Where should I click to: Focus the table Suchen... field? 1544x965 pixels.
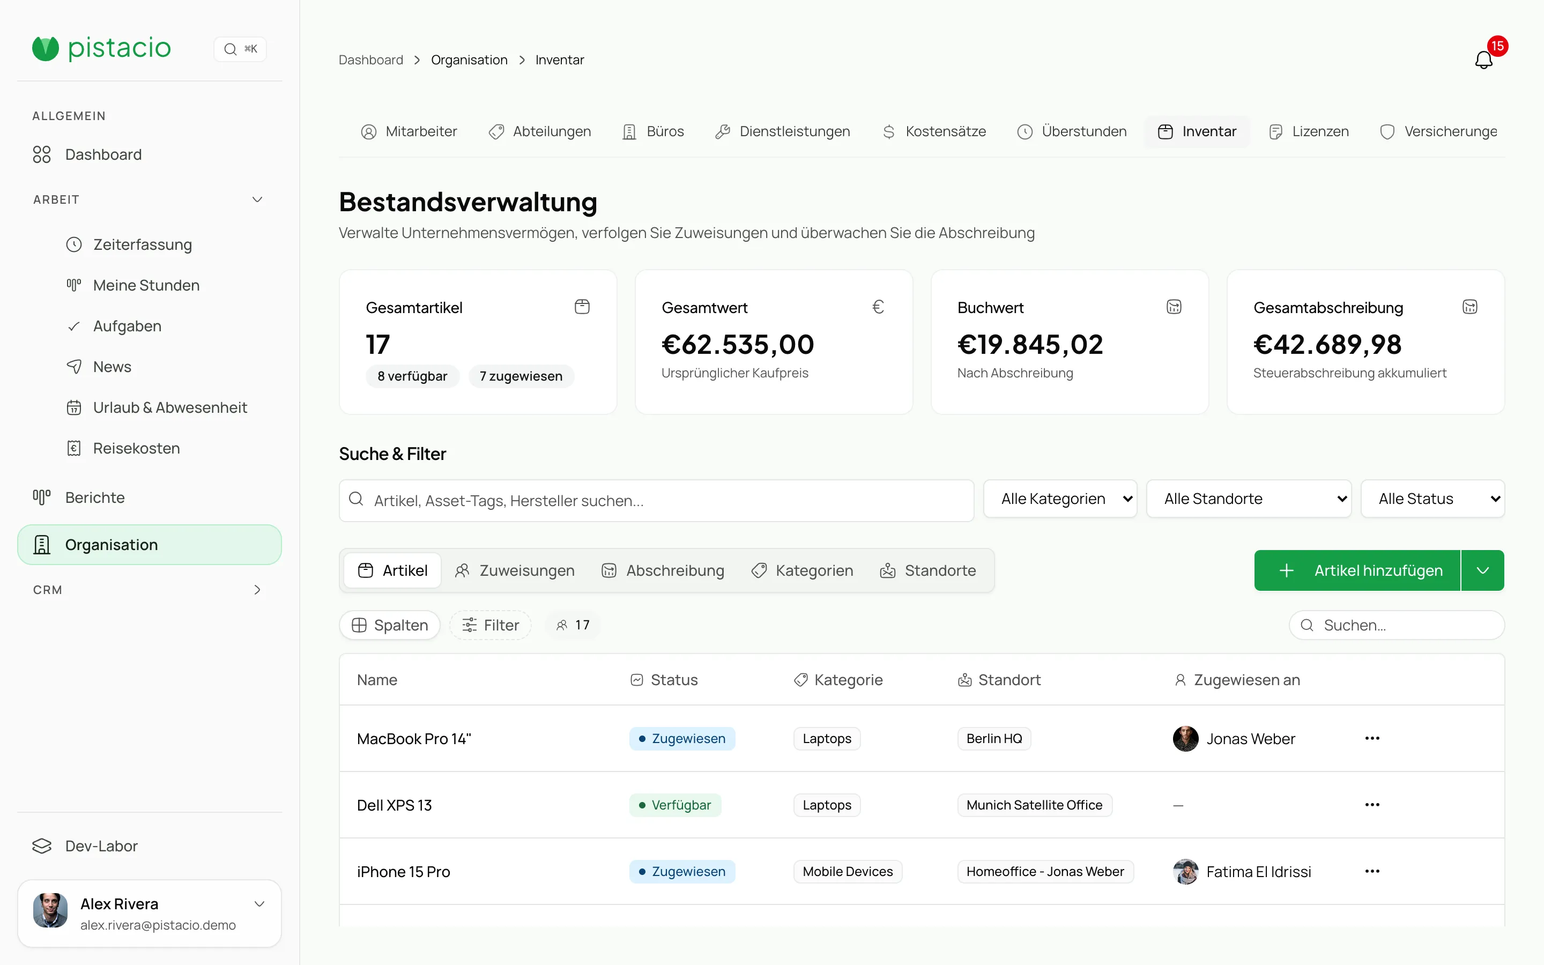point(1397,626)
